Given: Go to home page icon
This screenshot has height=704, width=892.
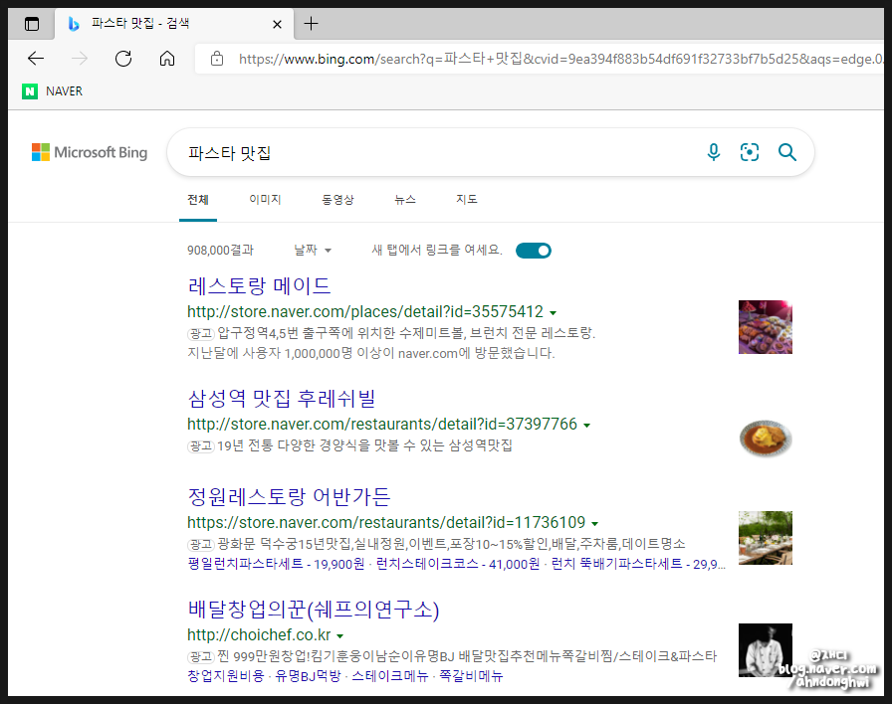Looking at the screenshot, I should click(167, 58).
